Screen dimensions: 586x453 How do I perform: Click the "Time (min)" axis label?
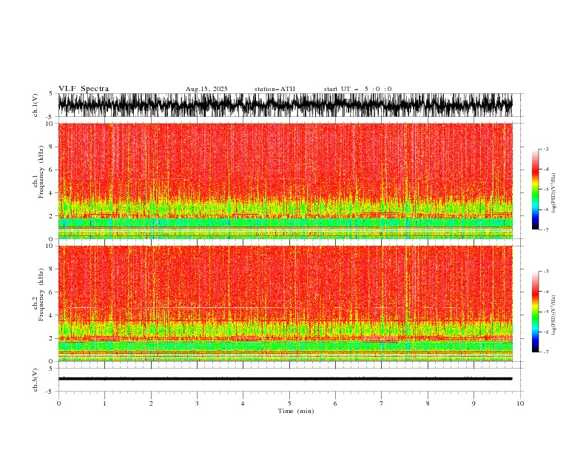(x=296, y=411)
